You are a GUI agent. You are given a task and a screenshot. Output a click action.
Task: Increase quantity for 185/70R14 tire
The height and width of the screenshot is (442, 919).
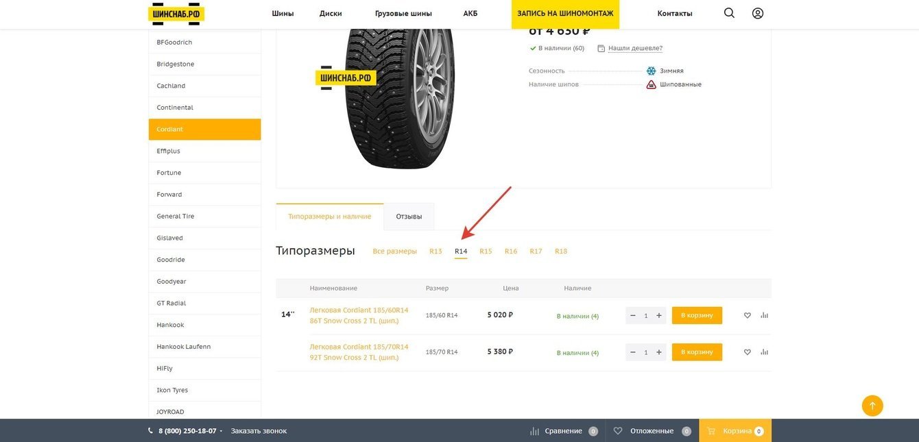point(659,352)
